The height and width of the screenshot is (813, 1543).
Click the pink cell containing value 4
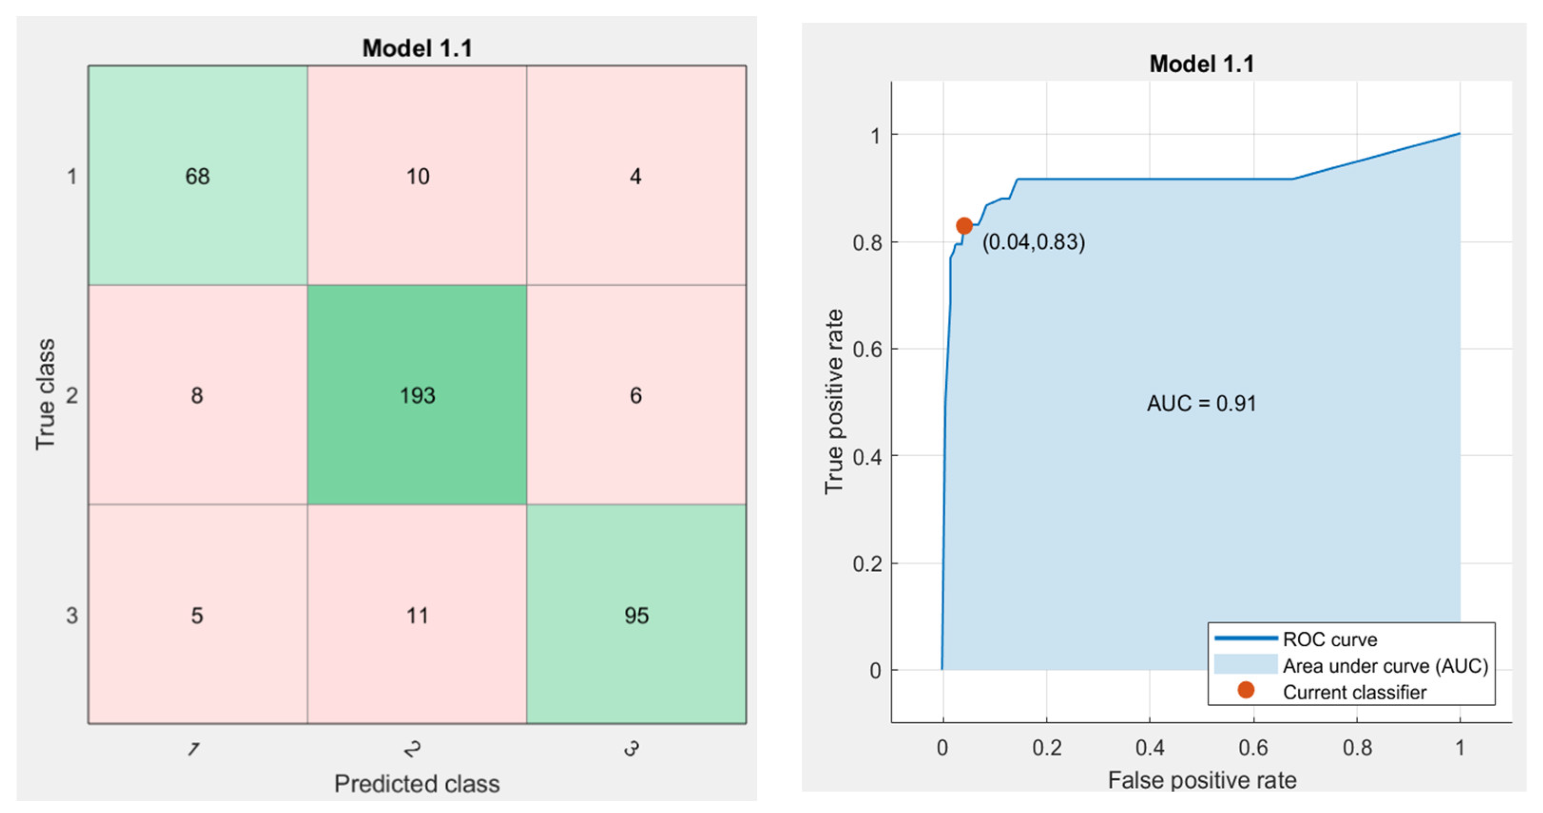coord(636,175)
